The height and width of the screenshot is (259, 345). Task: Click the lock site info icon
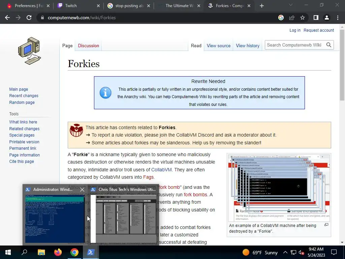pos(42,18)
